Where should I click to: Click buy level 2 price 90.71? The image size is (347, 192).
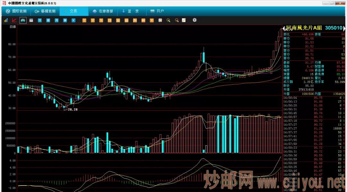(309, 54)
